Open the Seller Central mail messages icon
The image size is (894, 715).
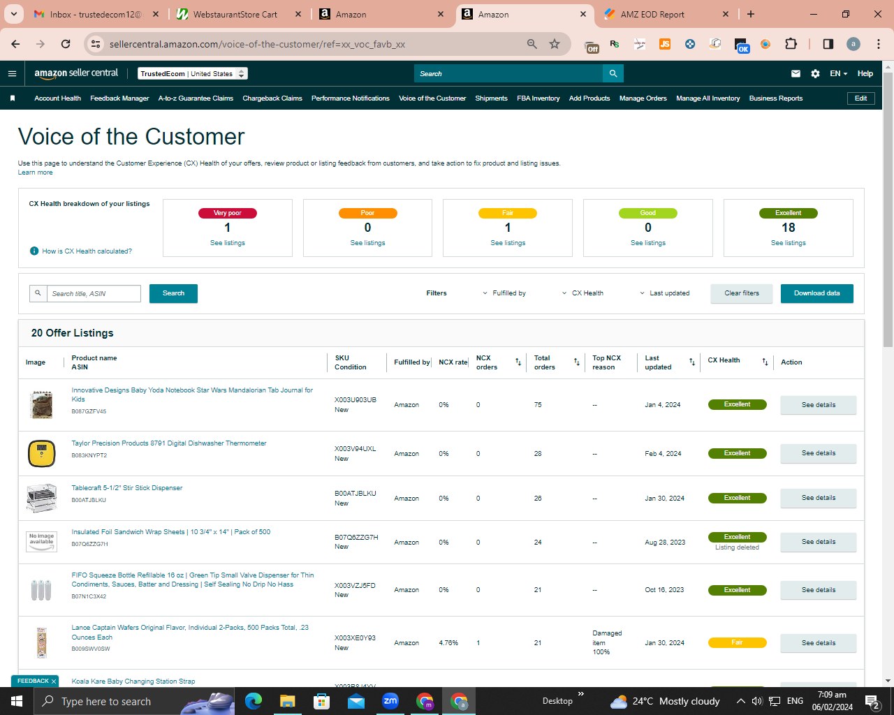(x=796, y=73)
